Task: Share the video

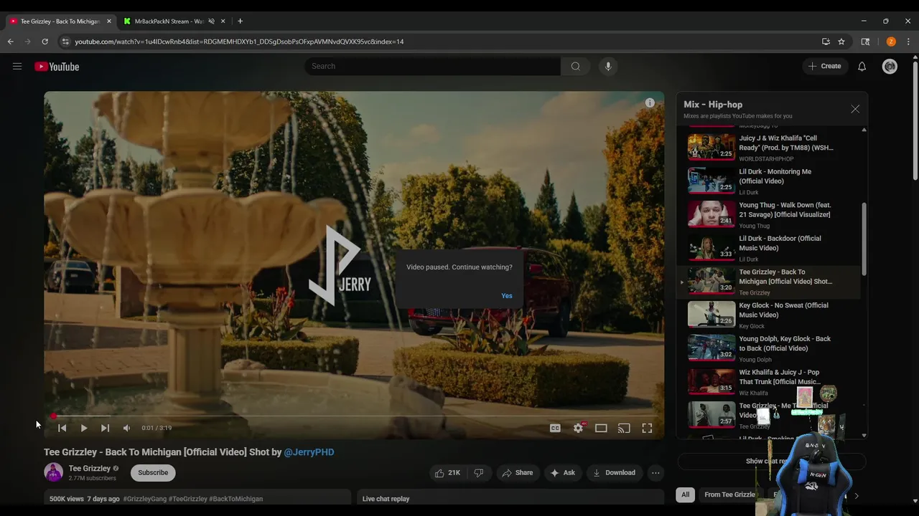Action: (x=517, y=473)
